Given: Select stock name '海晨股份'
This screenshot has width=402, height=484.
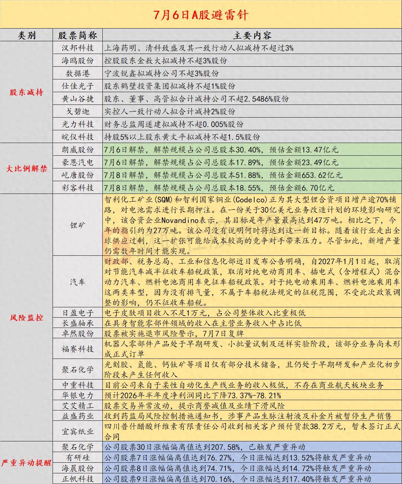Looking at the screenshot, I should pos(78,468).
